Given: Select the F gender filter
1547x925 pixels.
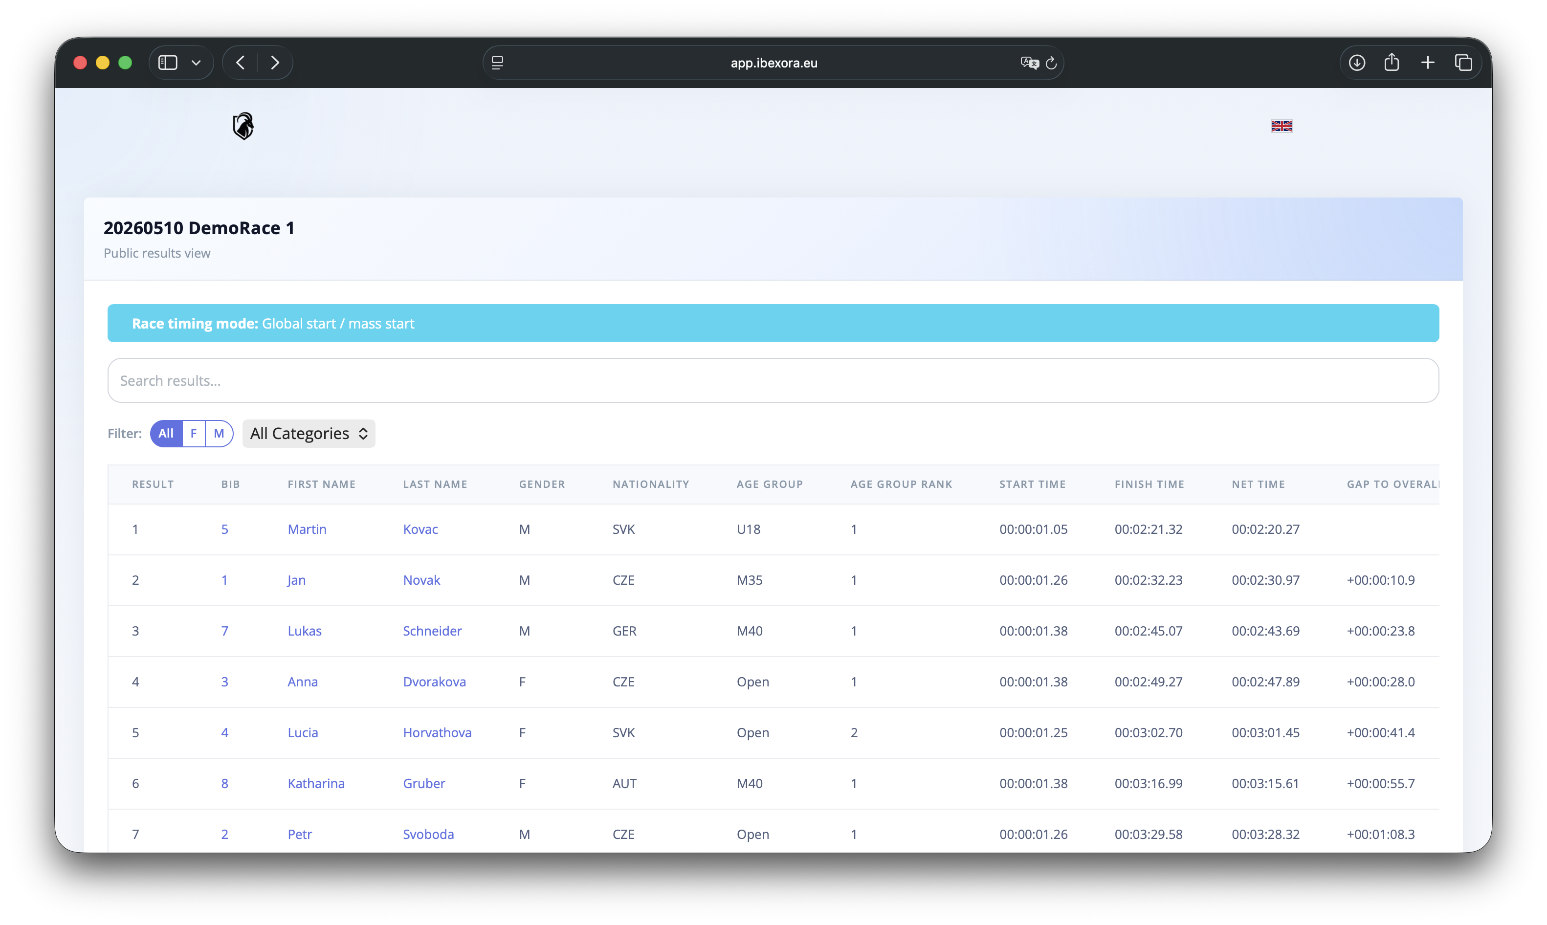Looking at the screenshot, I should pyautogui.click(x=194, y=433).
